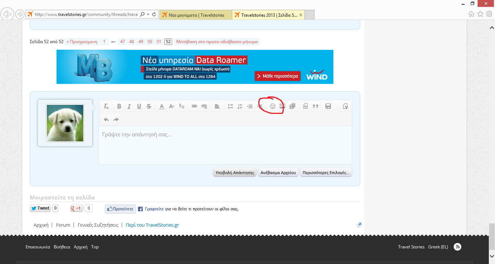Undo the last edit in the editor

pos(106,119)
